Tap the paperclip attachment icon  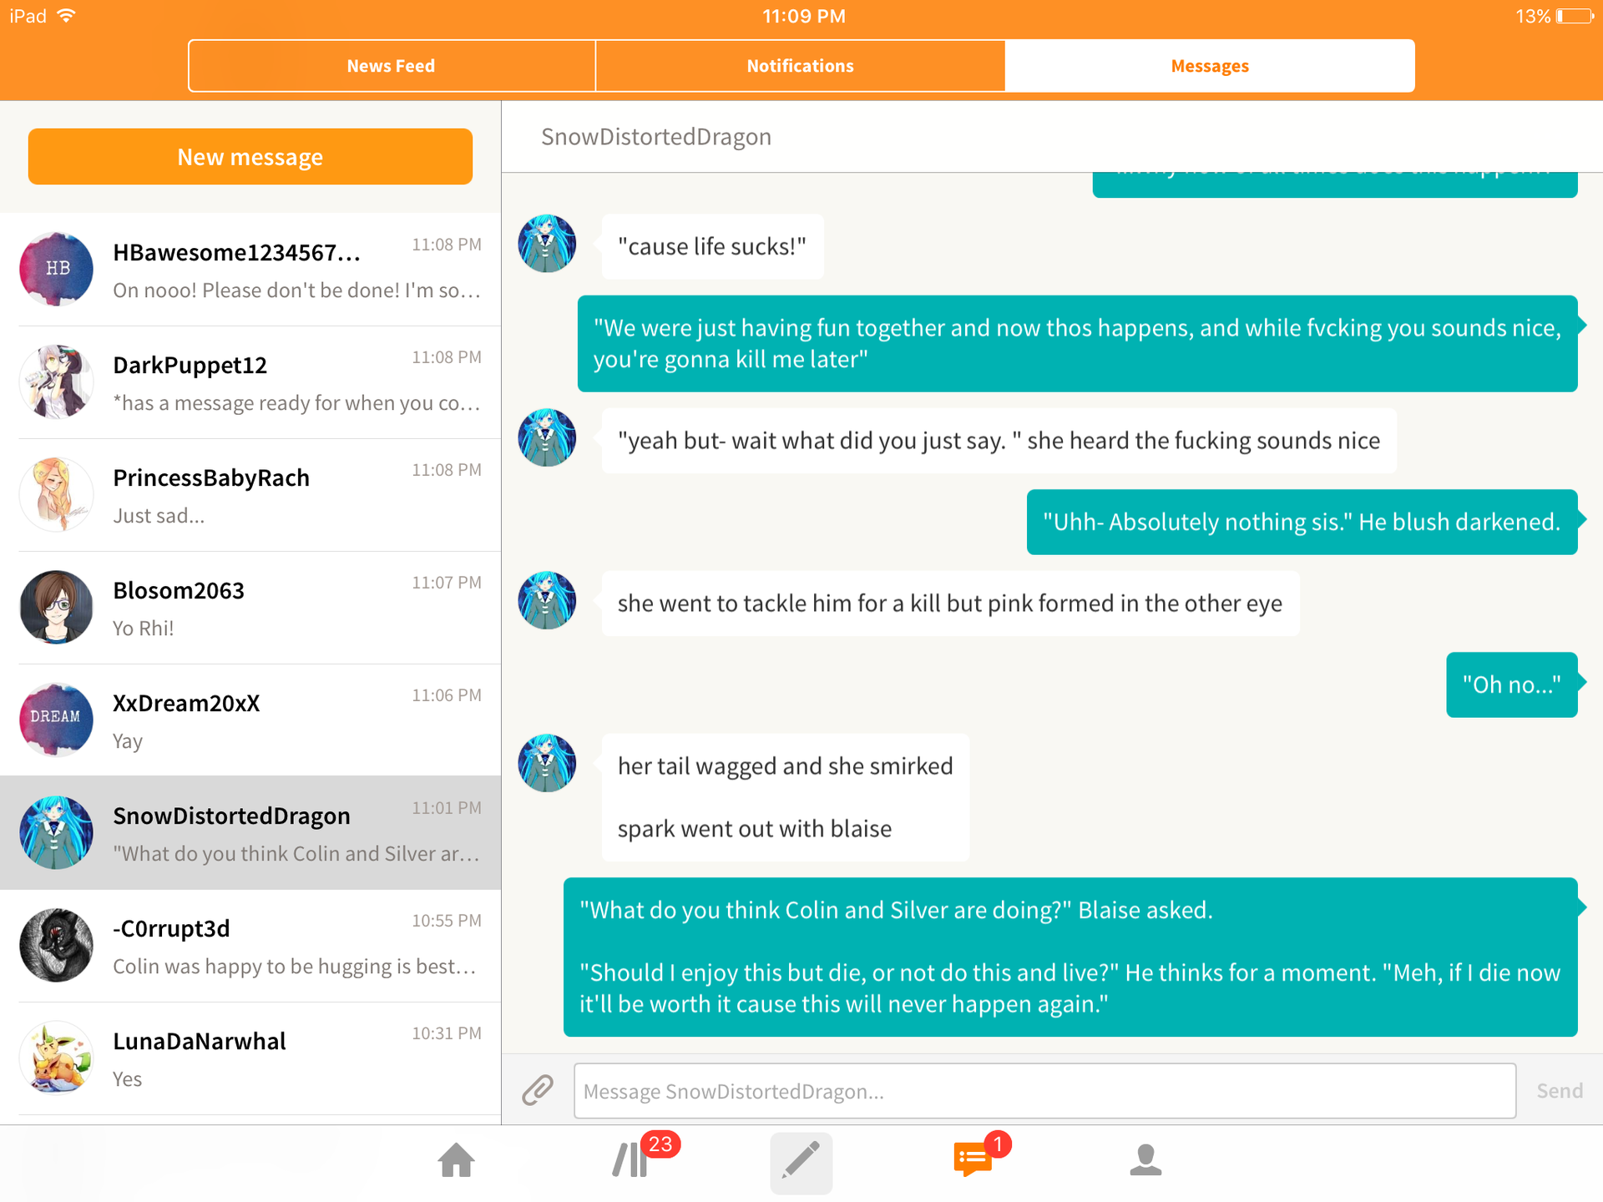tap(538, 1090)
